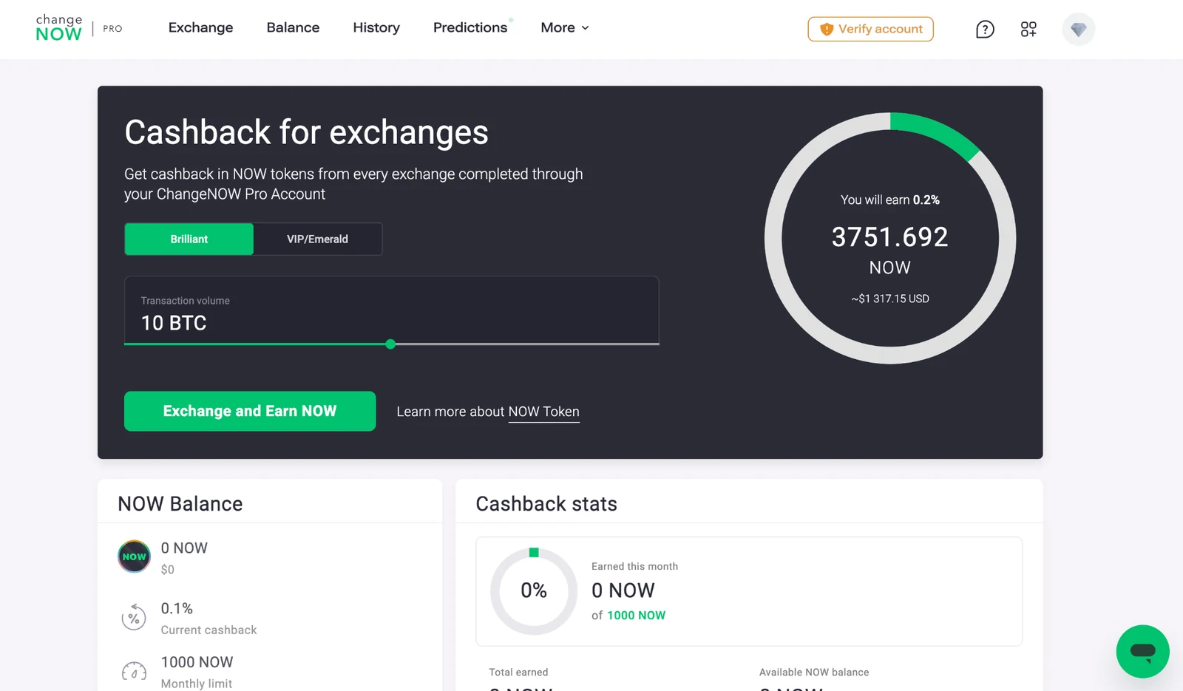Click the ~$1 317.15 USD estimate
Screen dimensions: 1183x691
coord(889,299)
